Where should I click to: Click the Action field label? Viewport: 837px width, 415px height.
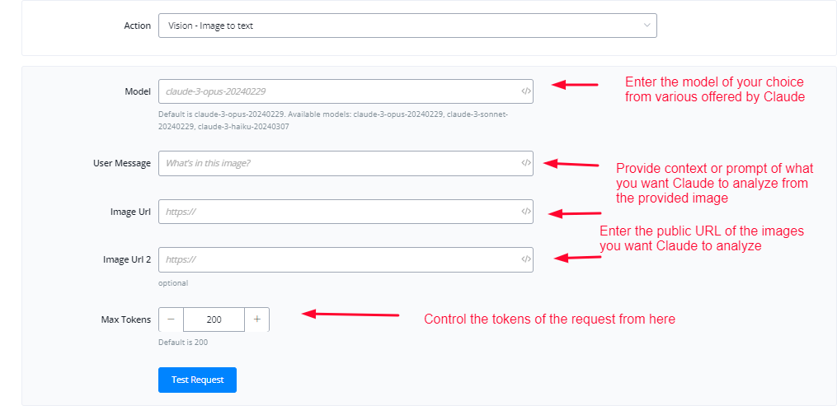[137, 26]
